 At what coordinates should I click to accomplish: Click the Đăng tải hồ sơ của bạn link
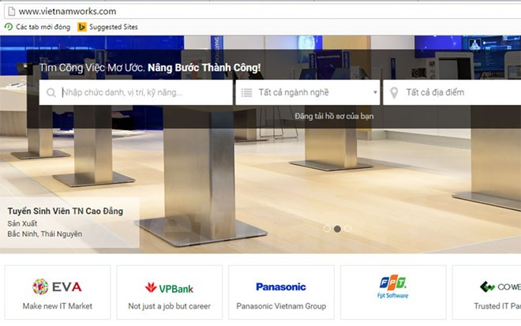click(x=334, y=116)
